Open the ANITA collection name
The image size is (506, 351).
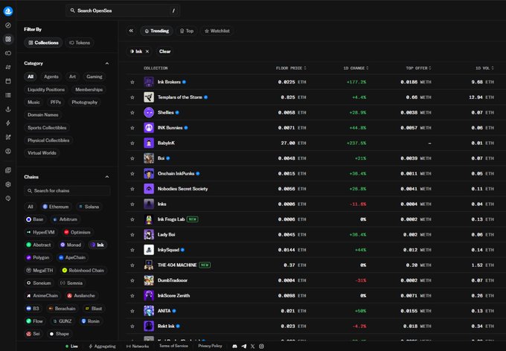point(164,311)
